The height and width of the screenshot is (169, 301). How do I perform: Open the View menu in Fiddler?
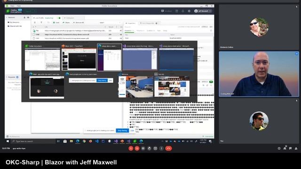coord(12,6)
